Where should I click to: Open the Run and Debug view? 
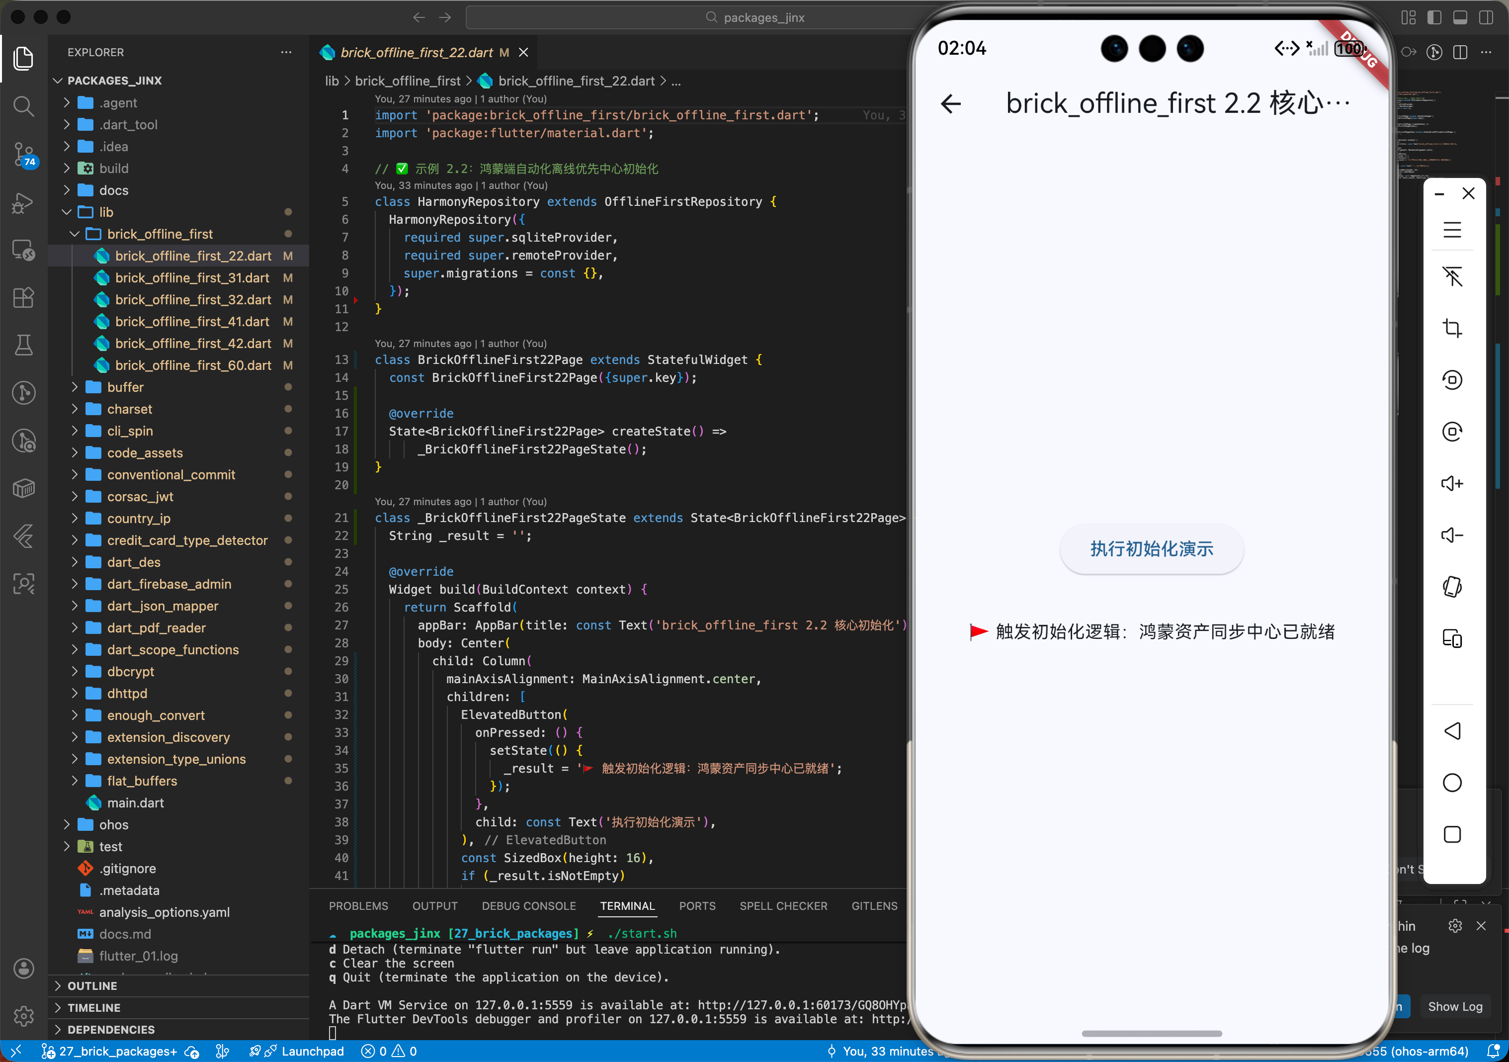click(x=24, y=202)
